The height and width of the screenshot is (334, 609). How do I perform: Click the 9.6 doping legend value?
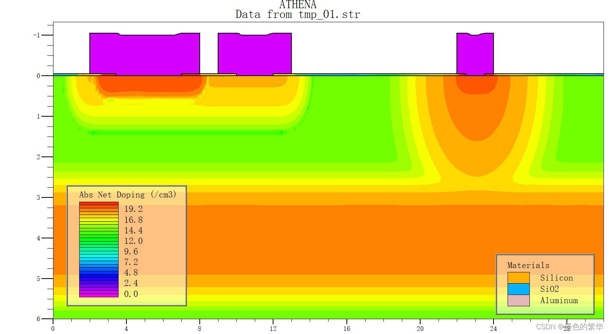(x=131, y=252)
